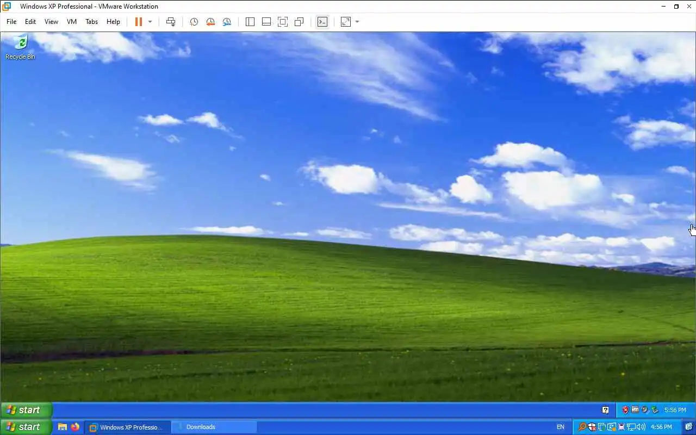This screenshot has width=696, height=435.
Task: Open the Help menu
Action: pyautogui.click(x=113, y=22)
